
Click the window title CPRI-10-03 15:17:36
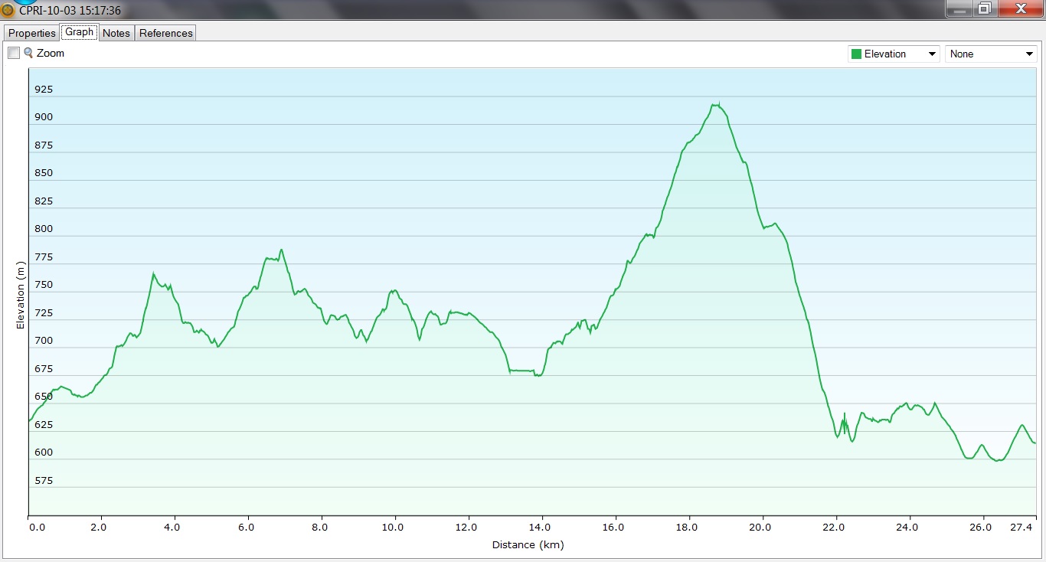pos(70,11)
